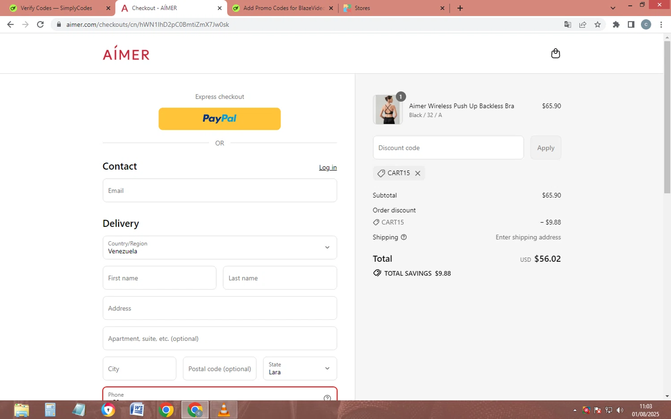The height and width of the screenshot is (419, 671).
Task: Open Chrome extensions puzzle icon
Action: pos(616,25)
